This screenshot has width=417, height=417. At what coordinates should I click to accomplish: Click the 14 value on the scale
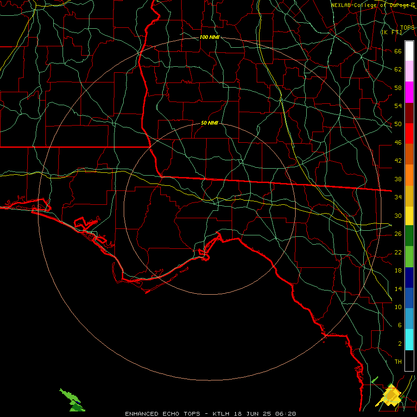point(398,289)
